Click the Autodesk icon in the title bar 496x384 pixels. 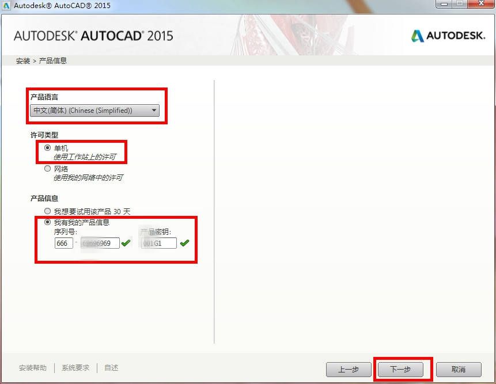(x=6, y=5)
